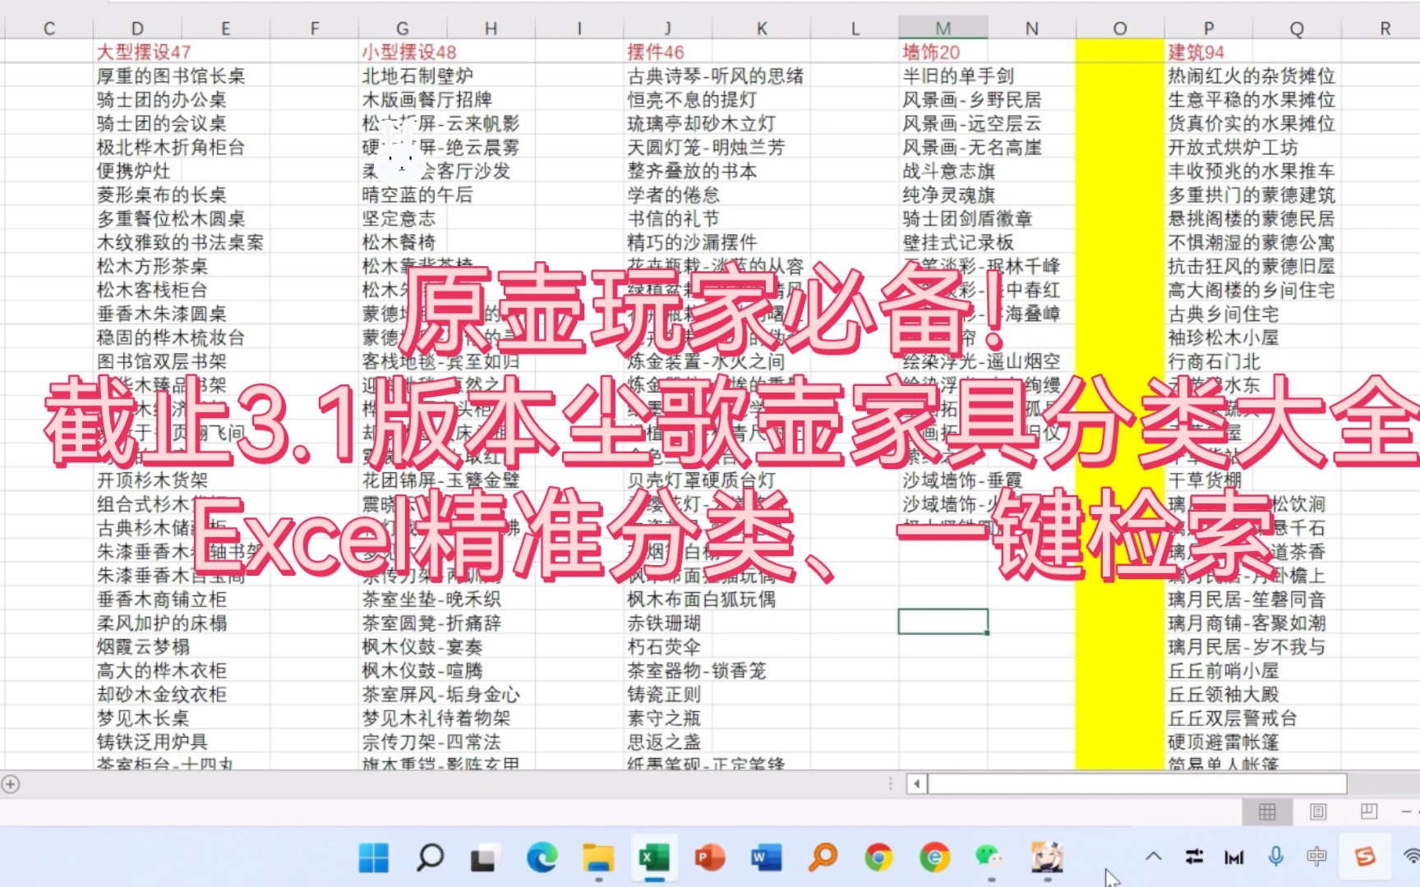Select cell '晴空蓝的午后'

(417, 195)
